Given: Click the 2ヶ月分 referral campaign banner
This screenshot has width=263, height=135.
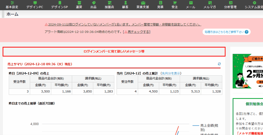Looking at the screenshot, I should point(248,71).
